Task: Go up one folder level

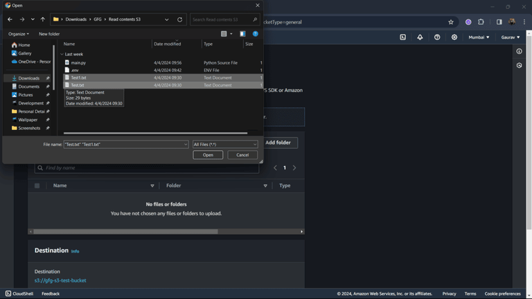Action: 43,19
